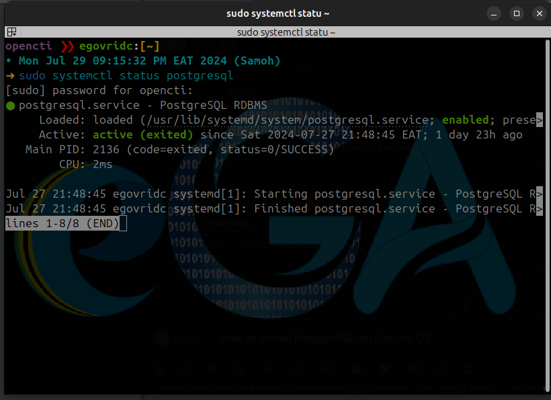Click the truncation arrow on the Starting postgresql.service line
The width and height of the screenshot is (551, 400).
coord(539,194)
